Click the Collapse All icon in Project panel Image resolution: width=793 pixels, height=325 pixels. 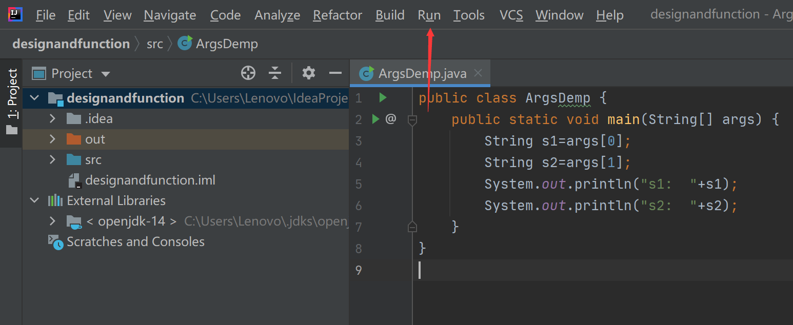click(x=275, y=73)
